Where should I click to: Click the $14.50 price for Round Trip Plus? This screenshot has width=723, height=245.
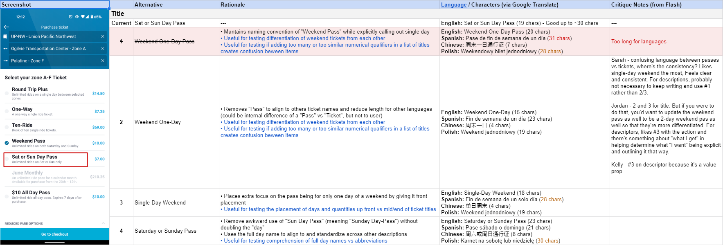pos(98,94)
